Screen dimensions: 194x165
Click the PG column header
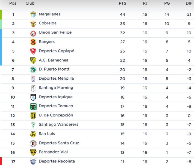click(167, 4)
